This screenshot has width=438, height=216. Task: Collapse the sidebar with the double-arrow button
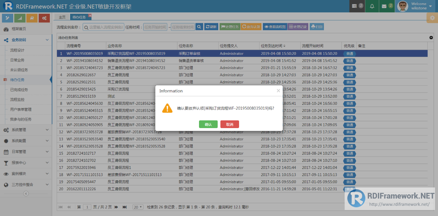(x=26, y=194)
